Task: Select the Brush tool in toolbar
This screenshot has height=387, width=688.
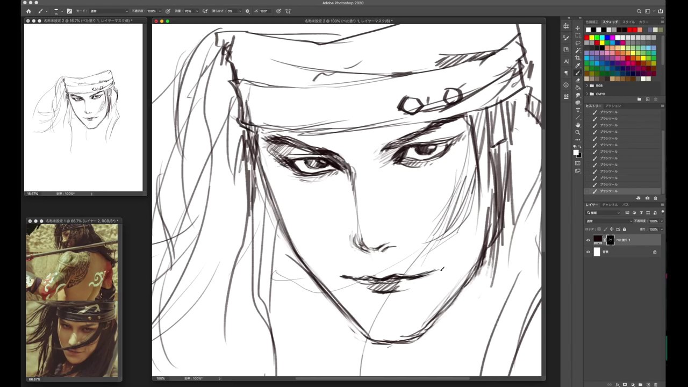Action: [578, 73]
